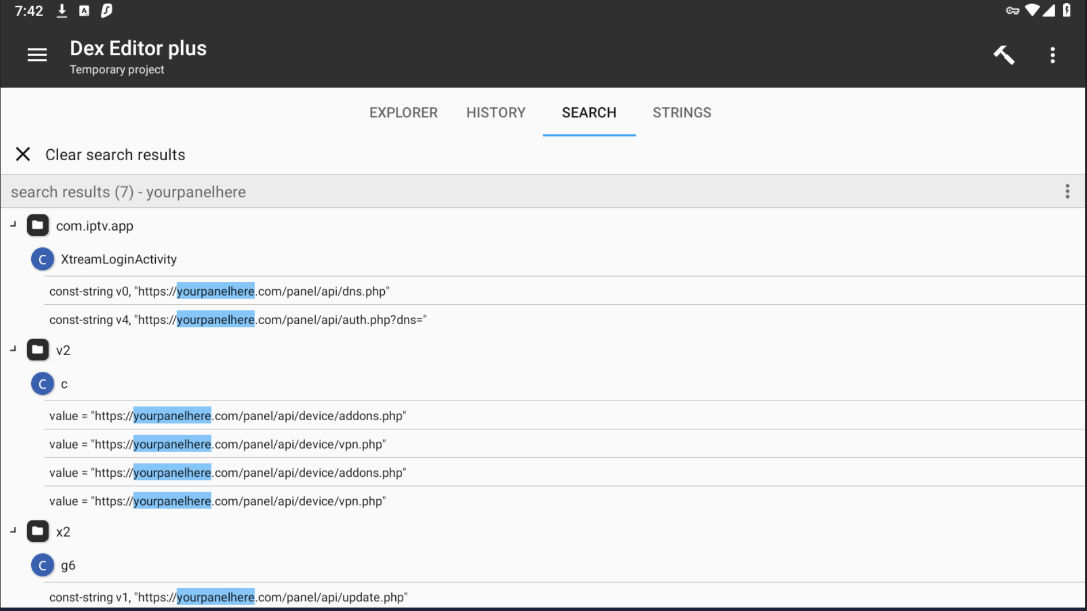This screenshot has width=1087, height=611.
Task: Click the class icon for c
Action: coord(42,384)
